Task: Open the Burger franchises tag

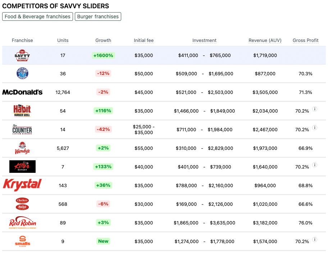Action: 98,16
